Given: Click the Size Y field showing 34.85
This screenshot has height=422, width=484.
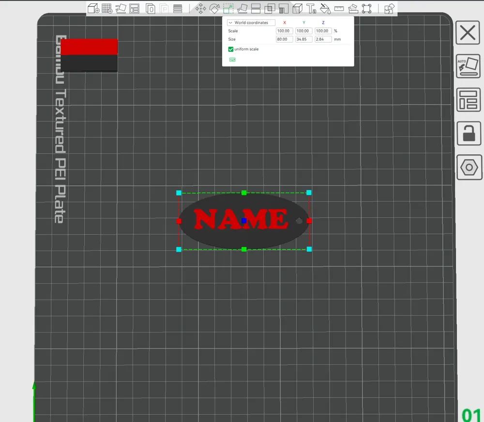Looking at the screenshot, I should pos(304,39).
